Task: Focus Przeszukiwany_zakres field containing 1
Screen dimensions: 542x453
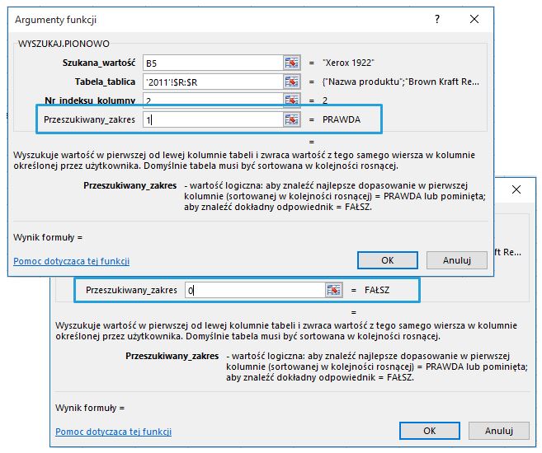Action: pos(212,120)
